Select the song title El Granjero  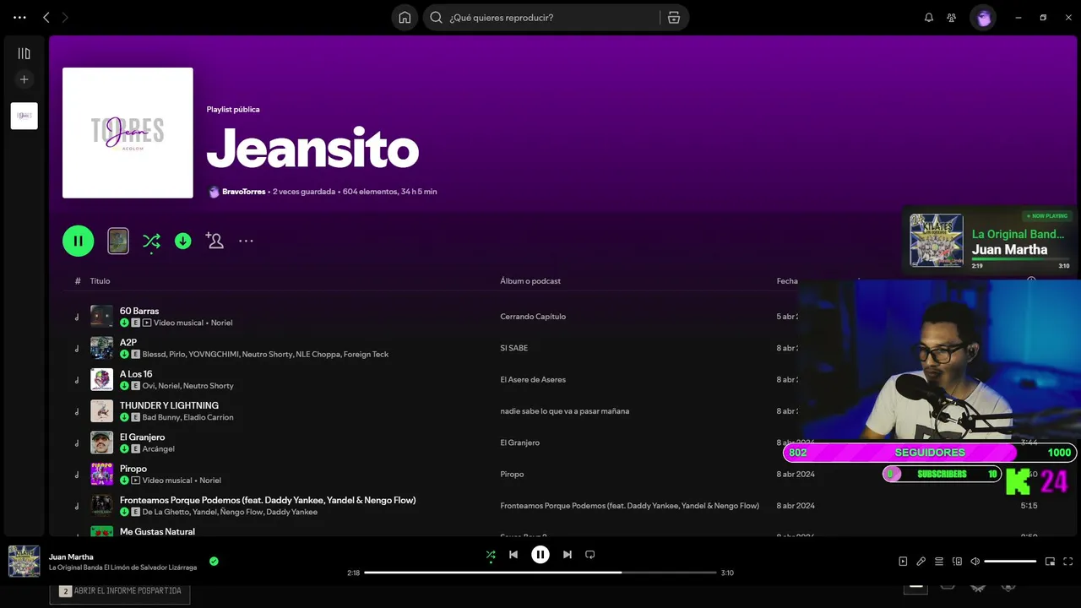143,437
